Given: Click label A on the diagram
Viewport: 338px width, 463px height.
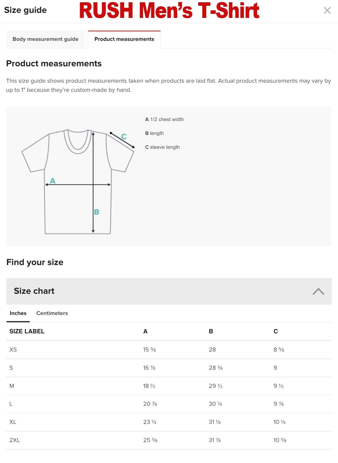Looking at the screenshot, I should click(x=52, y=181).
